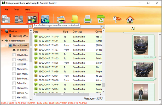Click the 'All' header above the chat preview
Screen dimensions: 162x105
tap(133, 28)
